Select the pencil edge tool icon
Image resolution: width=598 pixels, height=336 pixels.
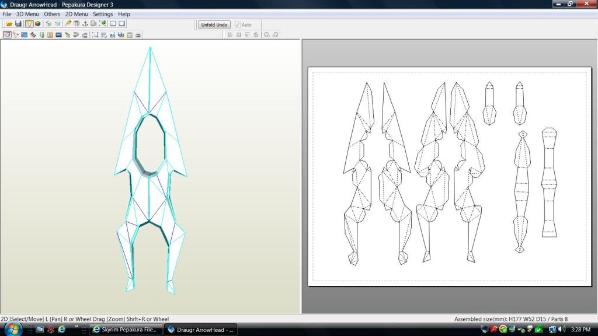pyautogui.click(x=68, y=23)
